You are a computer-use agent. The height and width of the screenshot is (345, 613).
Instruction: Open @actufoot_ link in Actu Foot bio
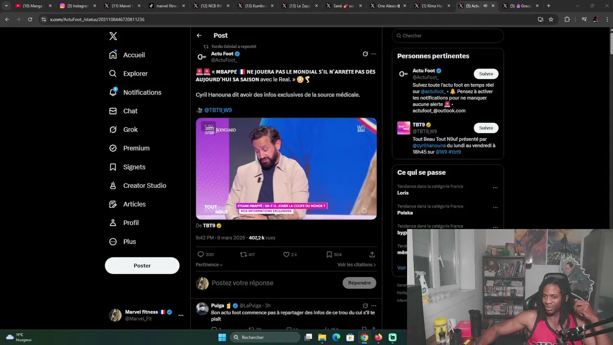pyautogui.click(x=433, y=92)
